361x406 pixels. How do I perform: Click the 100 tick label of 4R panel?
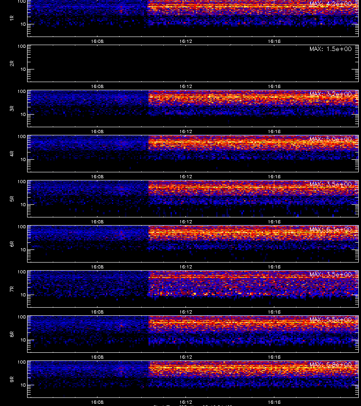click(x=22, y=136)
